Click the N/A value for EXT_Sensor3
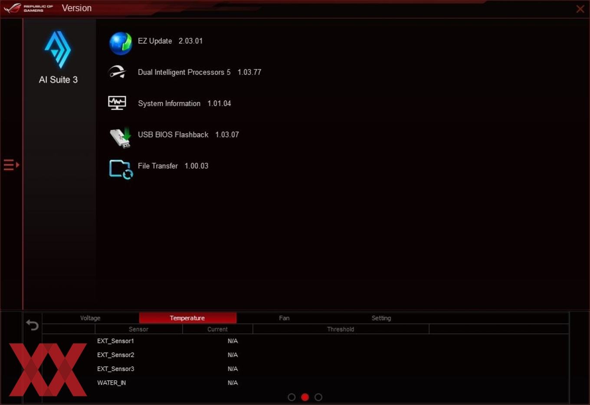Image resolution: width=590 pixels, height=405 pixels. [233, 369]
